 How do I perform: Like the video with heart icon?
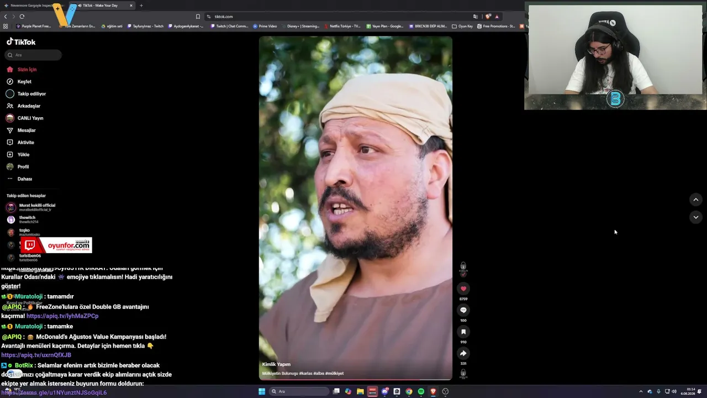point(463,289)
